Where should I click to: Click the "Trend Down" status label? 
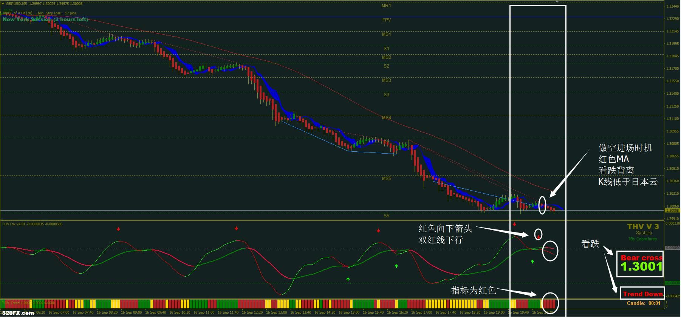[642, 294]
